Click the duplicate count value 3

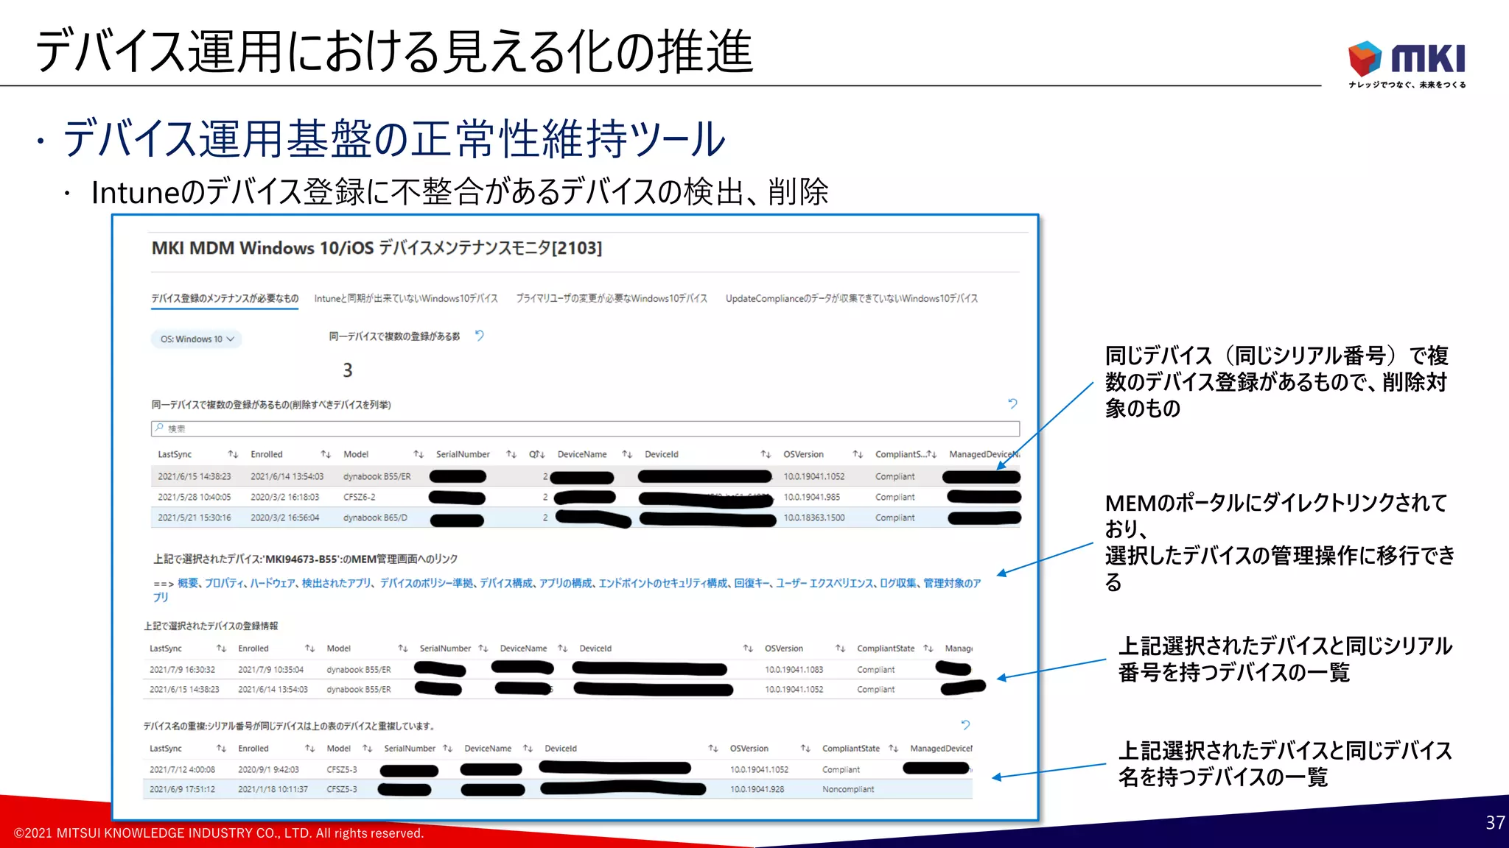pyautogui.click(x=348, y=370)
